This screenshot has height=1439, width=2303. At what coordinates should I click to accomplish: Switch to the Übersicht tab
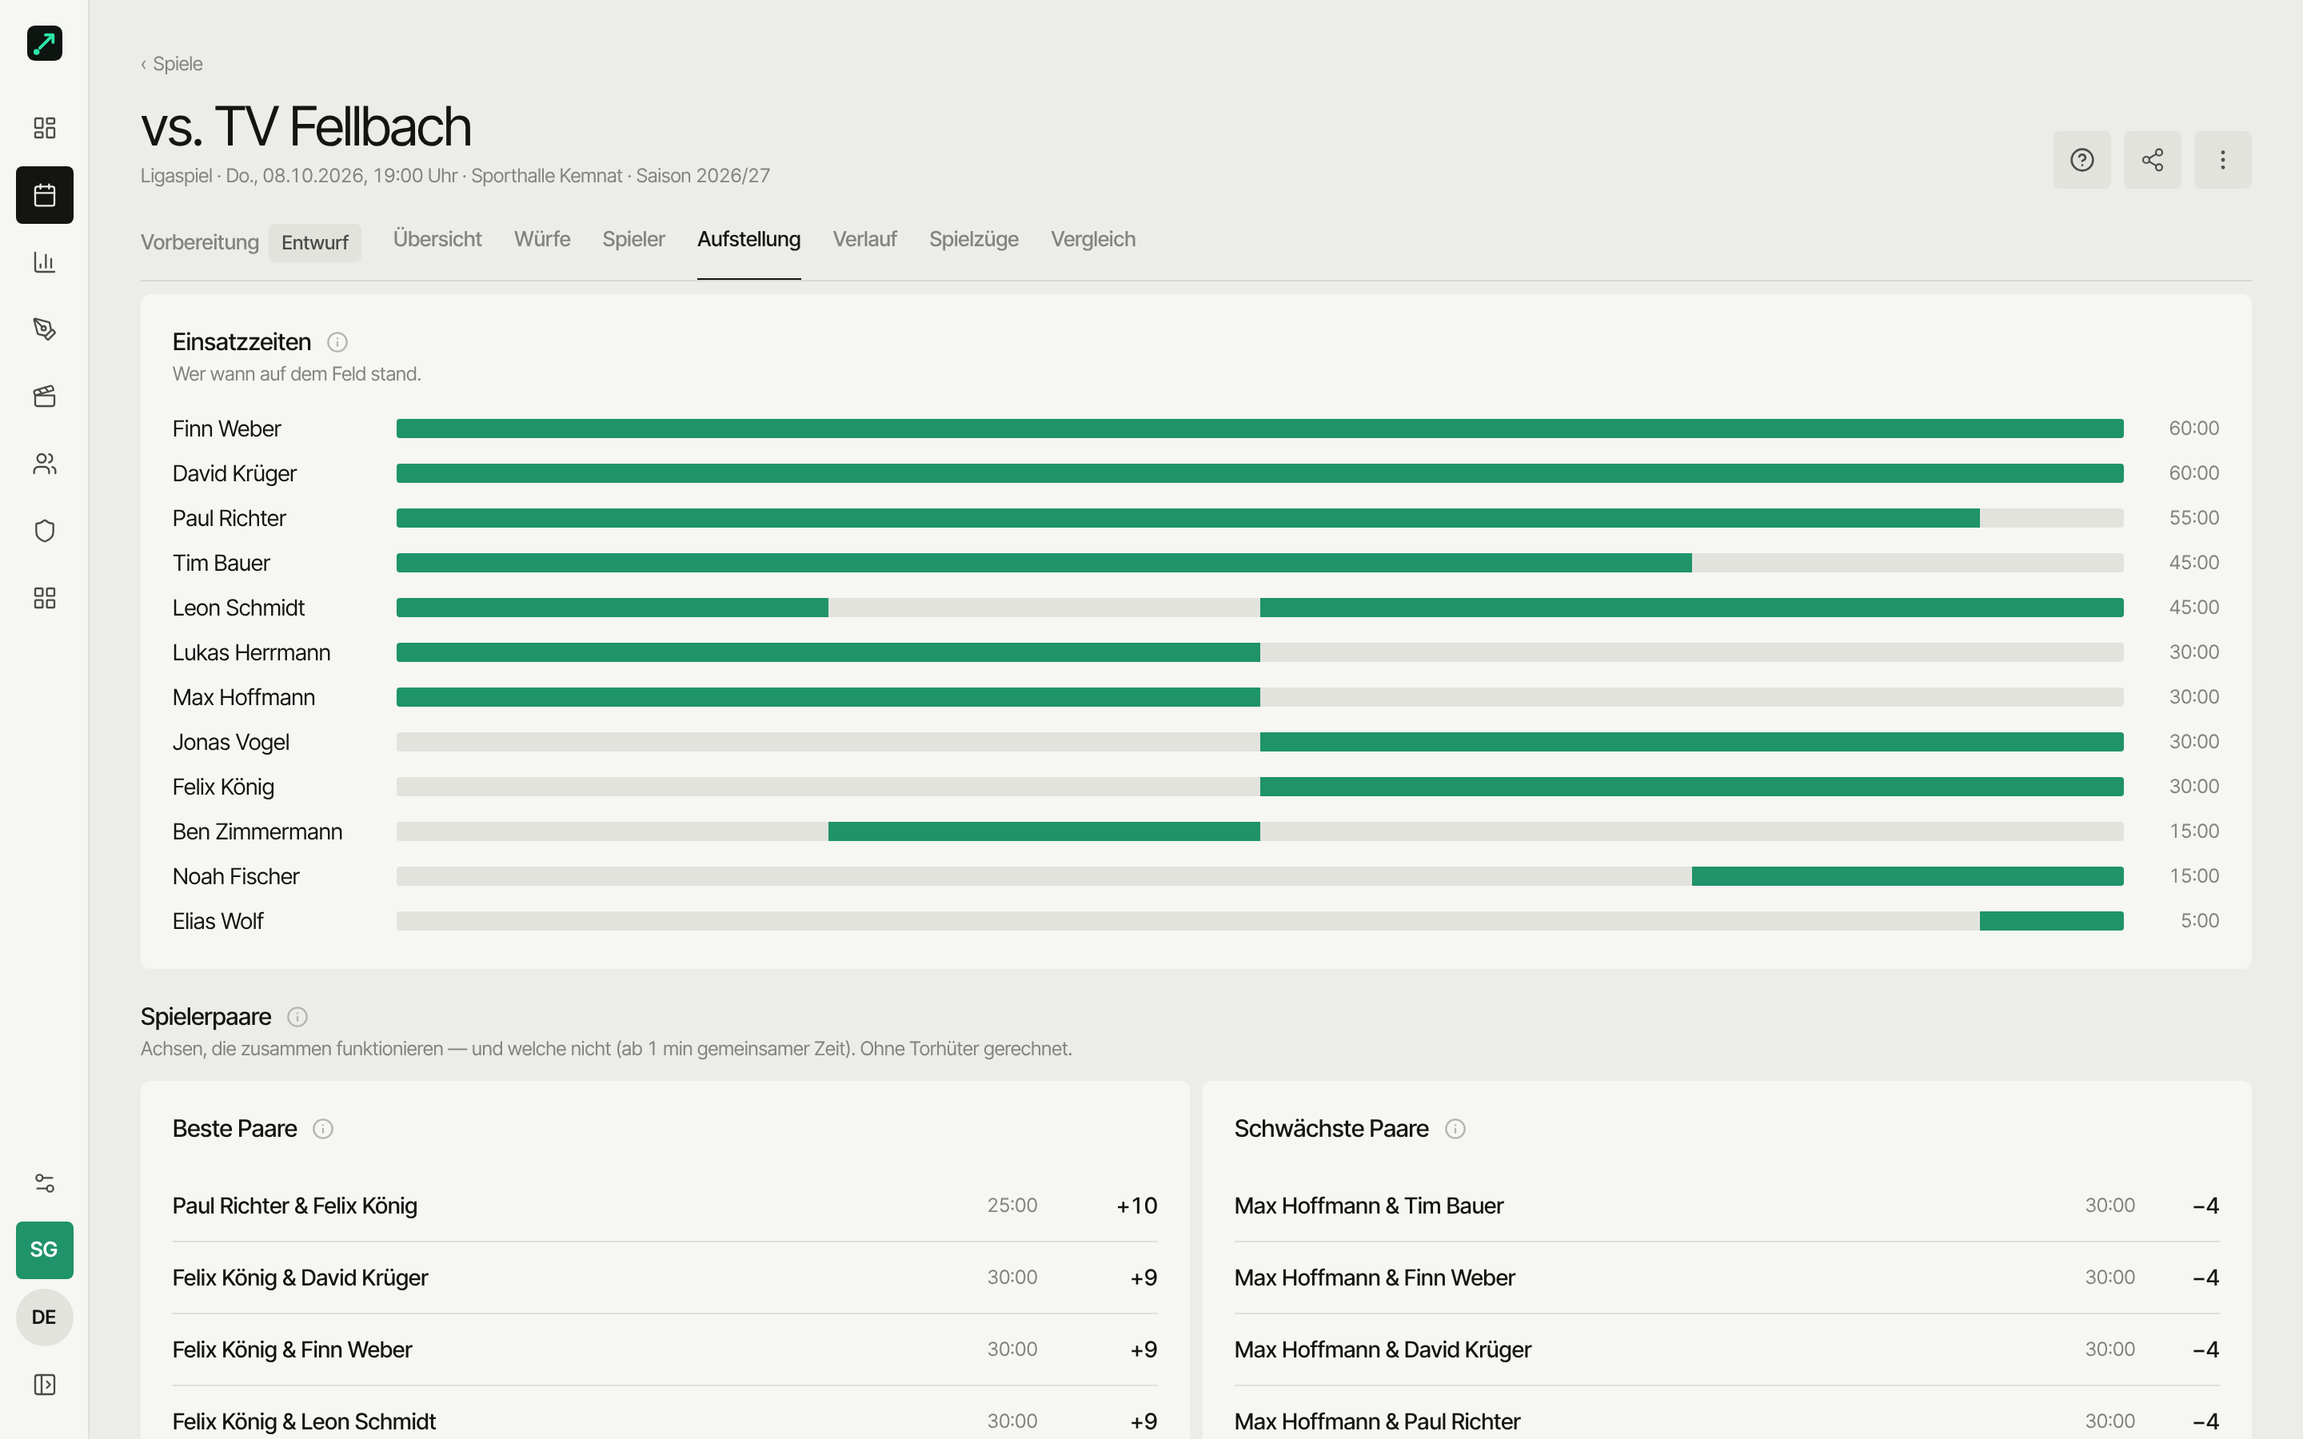click(437, 239)
